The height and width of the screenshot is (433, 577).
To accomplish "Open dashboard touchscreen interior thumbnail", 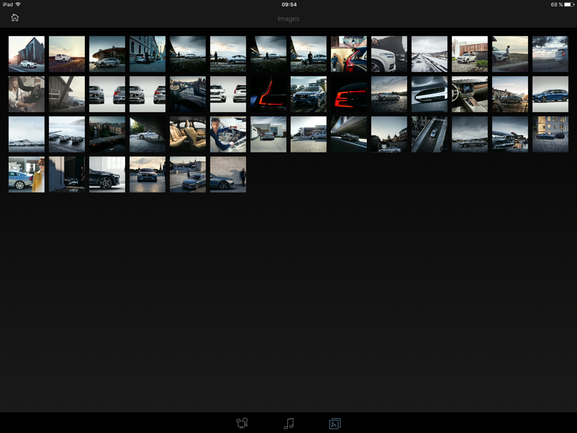I will click(470, 94).
